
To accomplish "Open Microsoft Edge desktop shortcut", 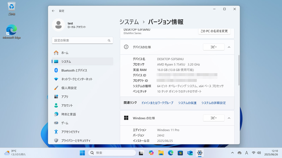I will [x=12, y=32].
